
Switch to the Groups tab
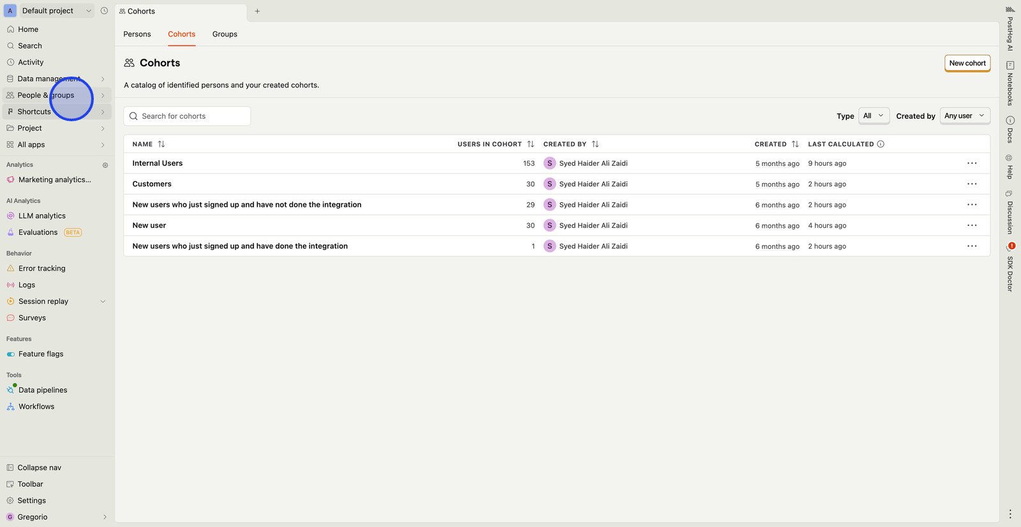[x=225, y=34]
